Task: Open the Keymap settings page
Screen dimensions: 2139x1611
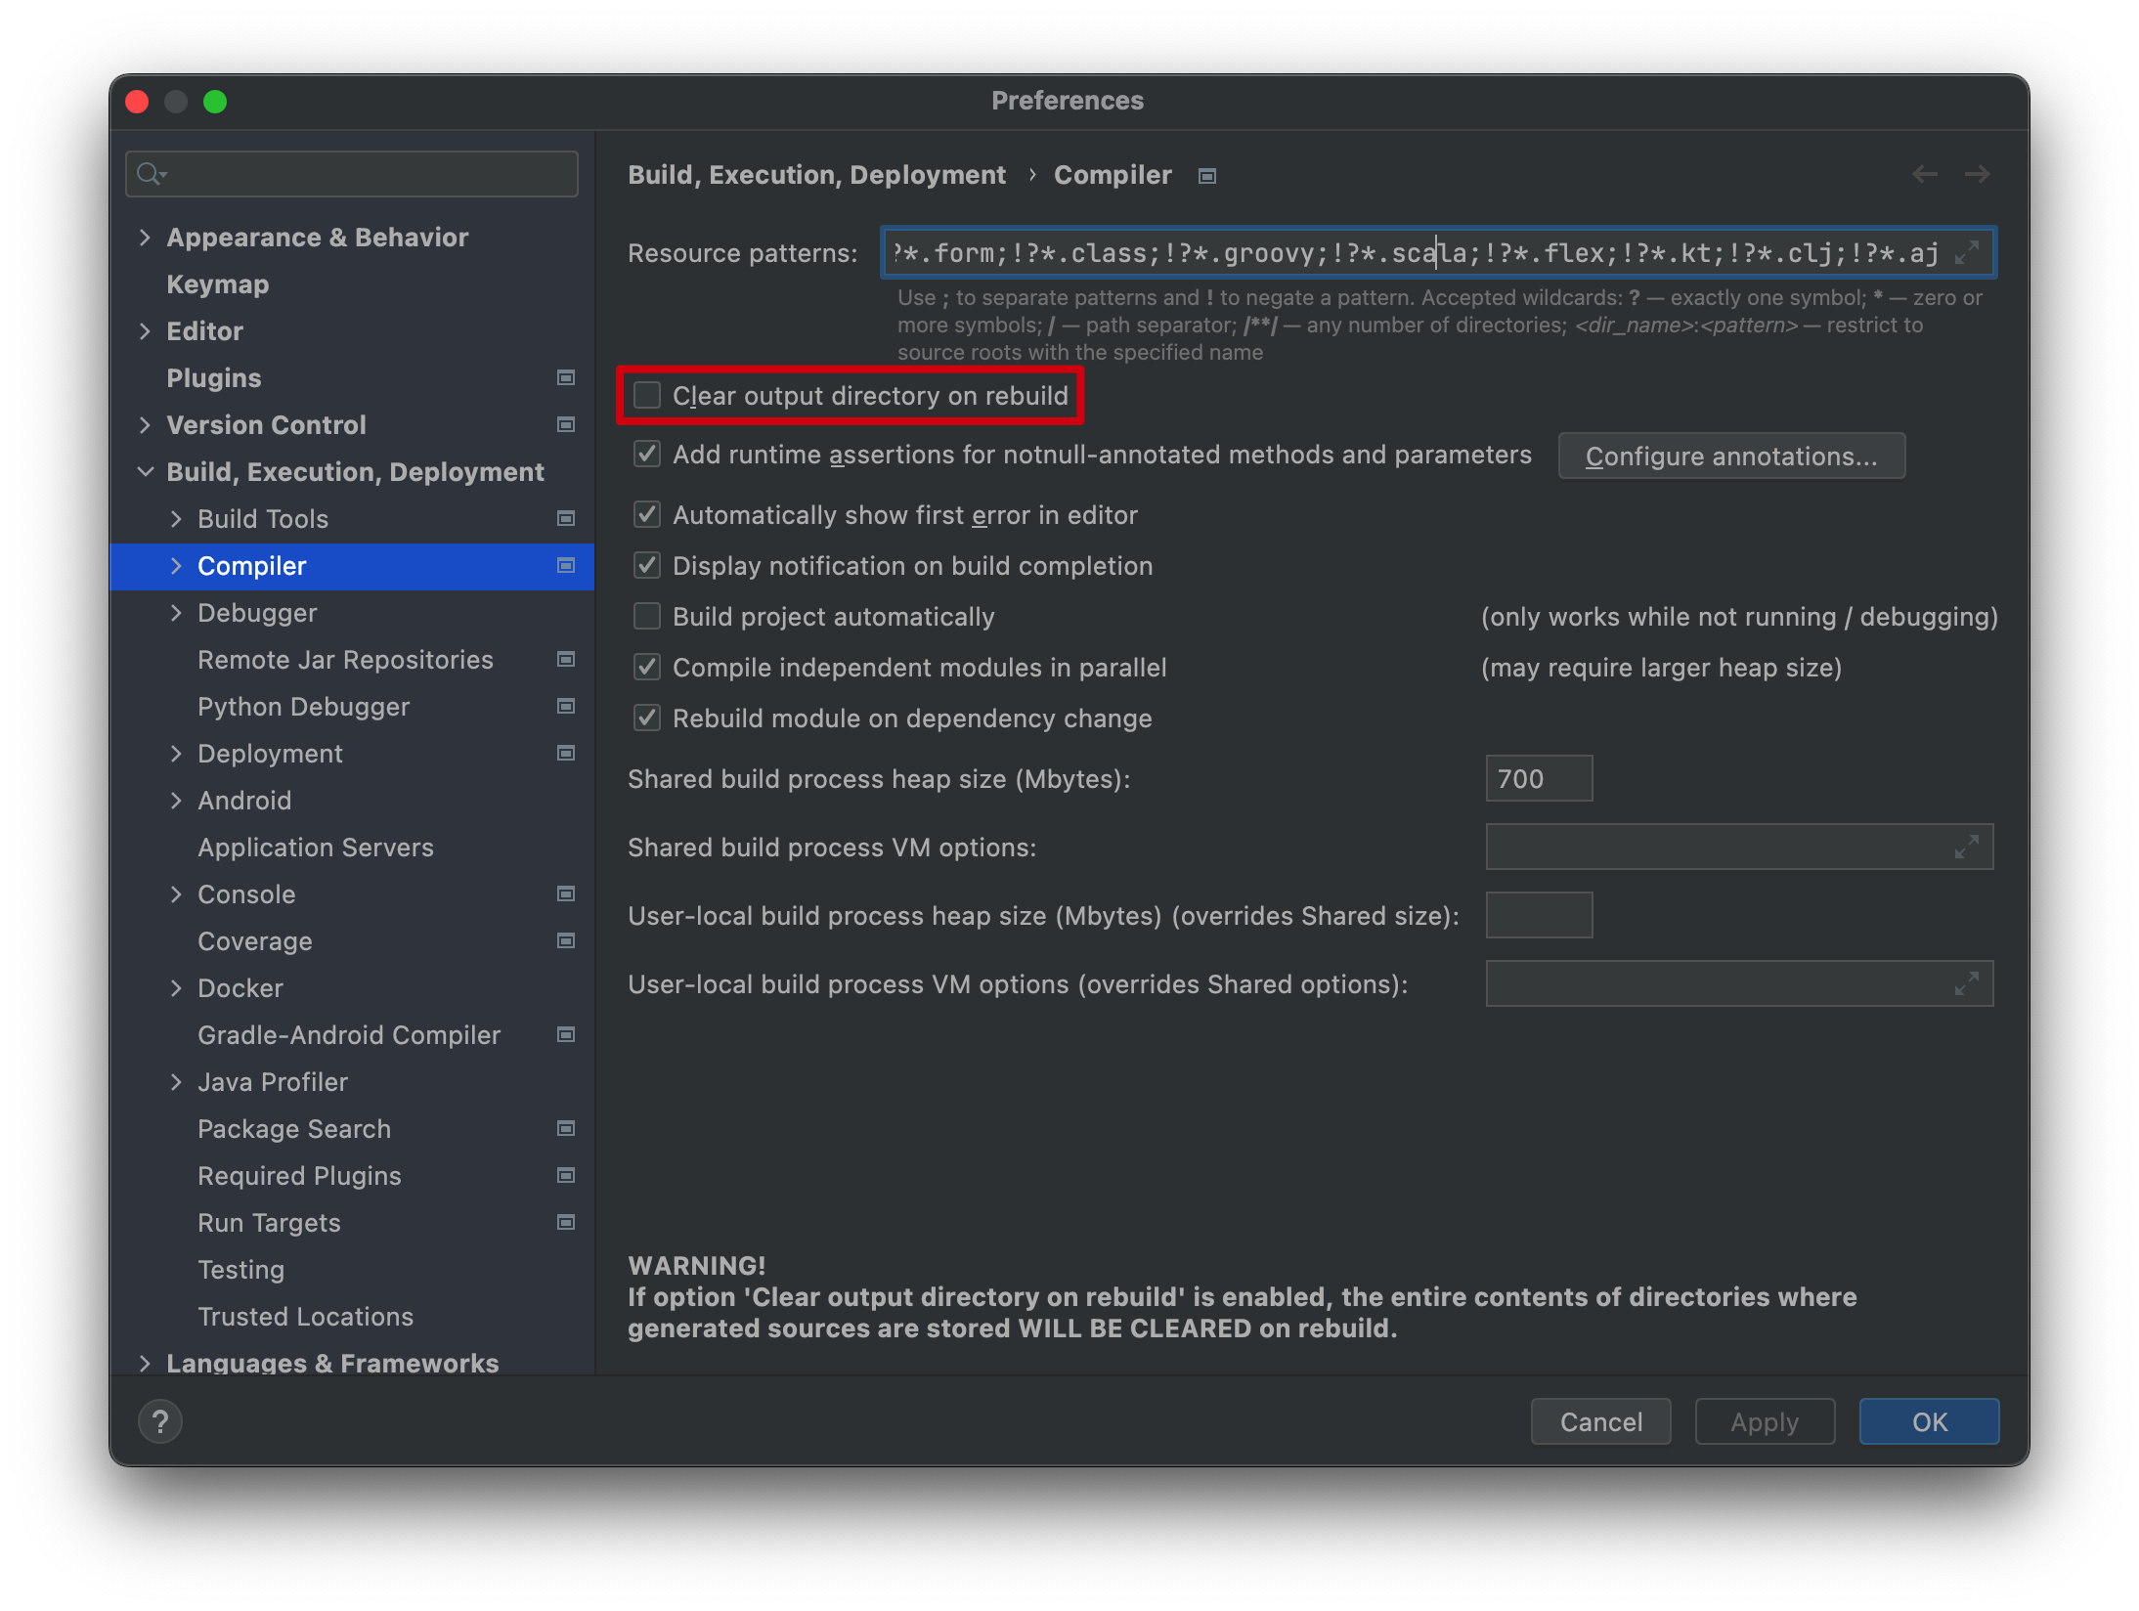Action: (217, 283)
